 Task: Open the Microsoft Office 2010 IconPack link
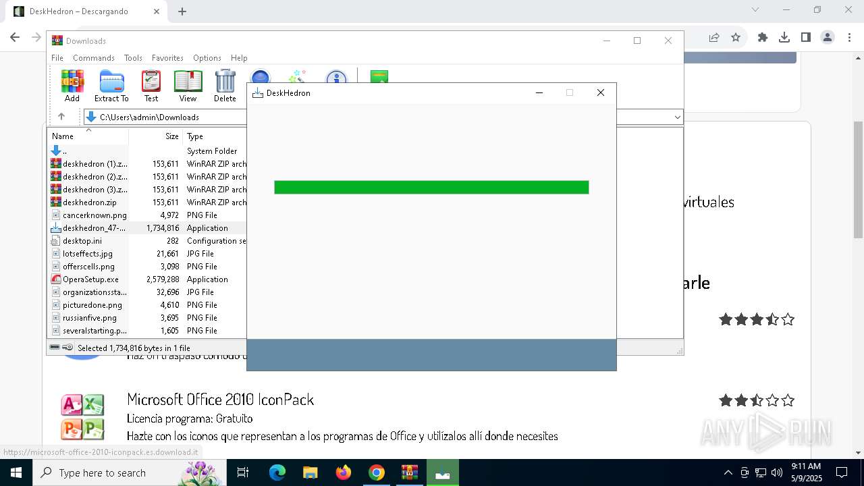click(x=221, y=400)
